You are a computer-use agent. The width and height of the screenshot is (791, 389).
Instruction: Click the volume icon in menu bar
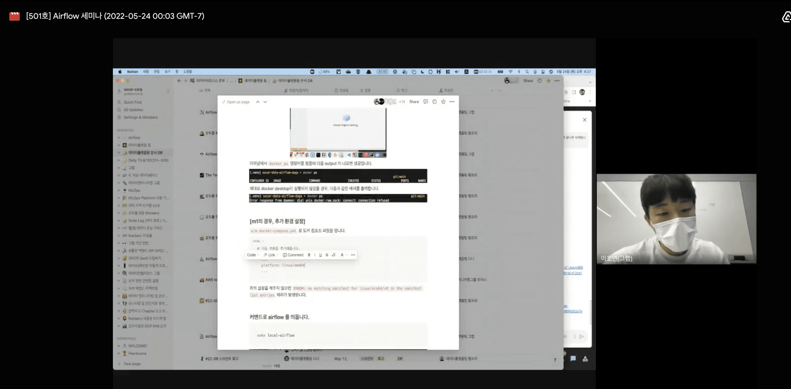tap(457, 72)
